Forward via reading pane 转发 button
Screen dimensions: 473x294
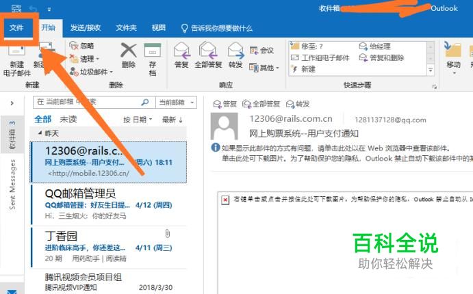(x=298, y=104)
